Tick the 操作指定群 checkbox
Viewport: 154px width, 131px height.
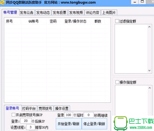pos(117,82)
